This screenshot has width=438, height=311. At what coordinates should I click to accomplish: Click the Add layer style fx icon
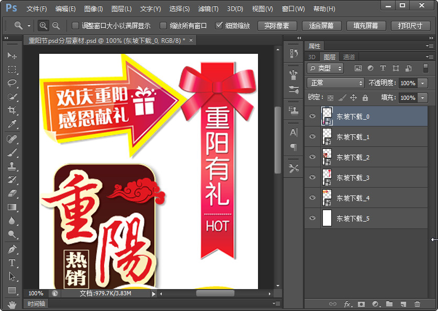(x=347, y=304)
